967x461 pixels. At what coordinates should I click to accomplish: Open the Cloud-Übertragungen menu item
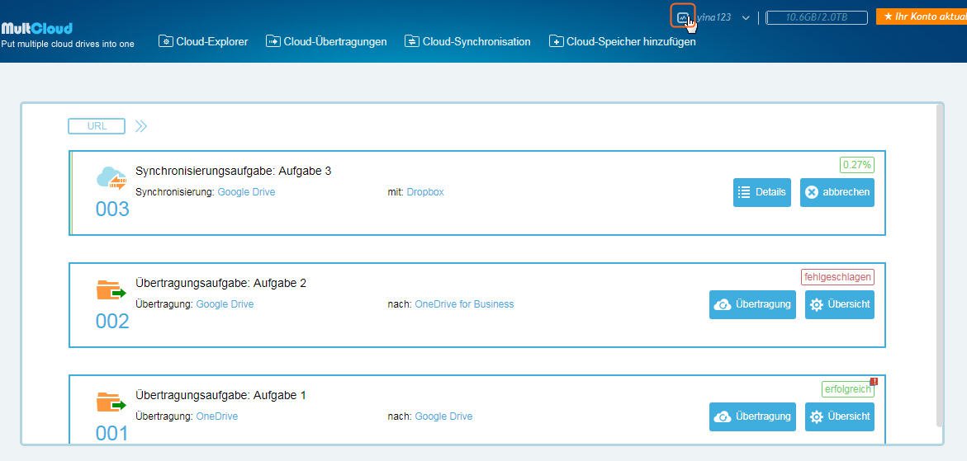click(x=326, y=42)
